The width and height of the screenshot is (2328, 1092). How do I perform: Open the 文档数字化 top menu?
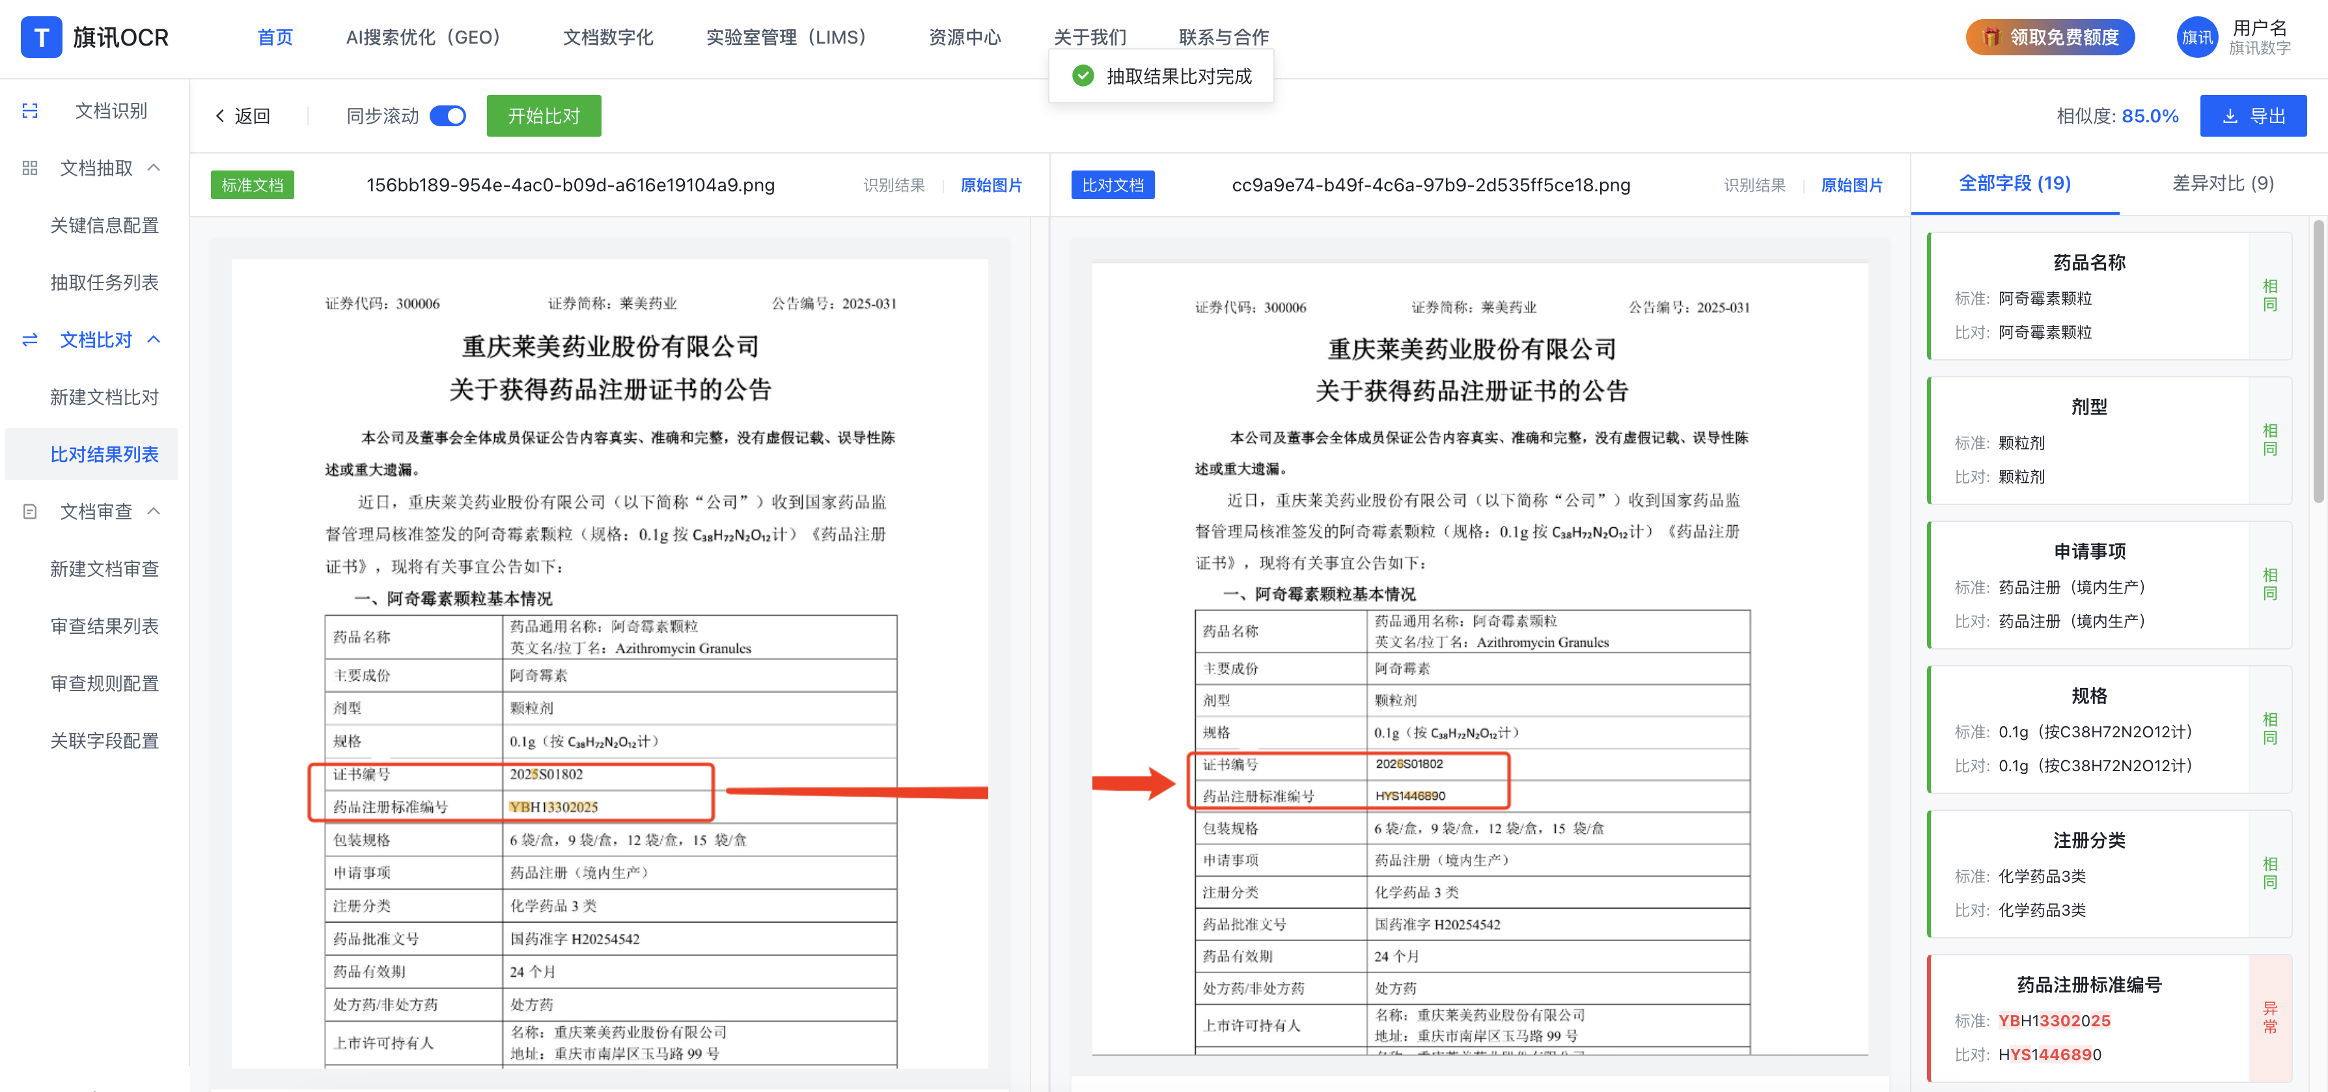pyautogui.click(x=607, y=37)
